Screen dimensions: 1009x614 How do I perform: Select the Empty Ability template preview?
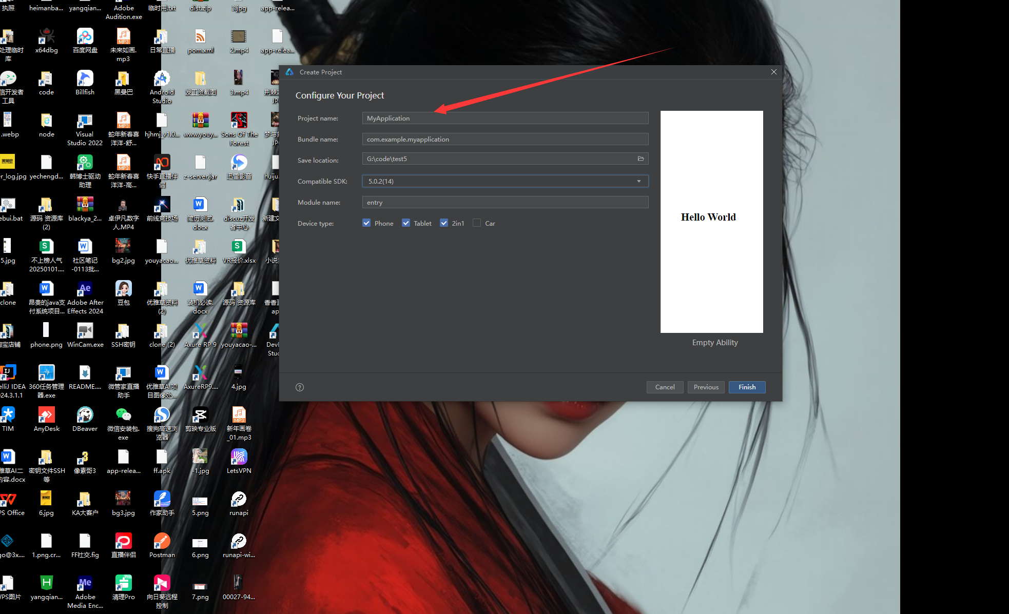(x=711, y=221)
